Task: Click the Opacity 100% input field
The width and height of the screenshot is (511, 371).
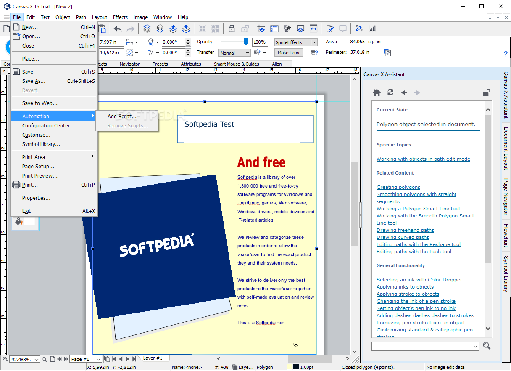Action: pos(260,42)
